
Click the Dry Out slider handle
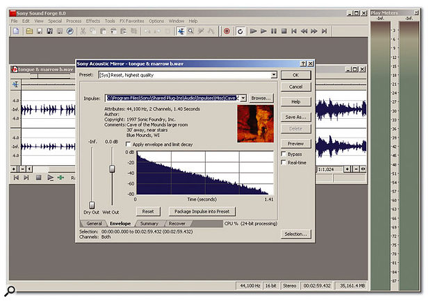(92, 205)
